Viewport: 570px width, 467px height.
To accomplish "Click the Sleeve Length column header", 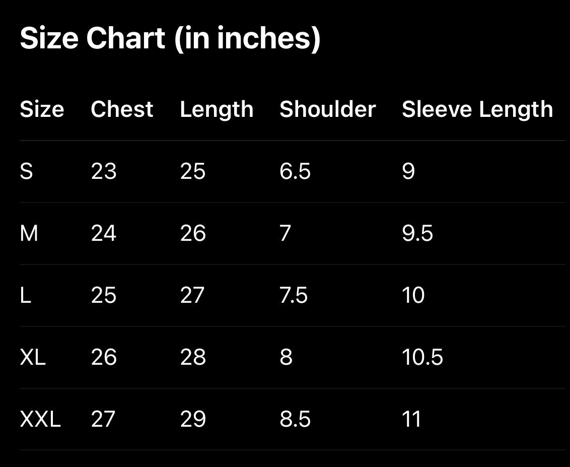I will coord(477,109).
